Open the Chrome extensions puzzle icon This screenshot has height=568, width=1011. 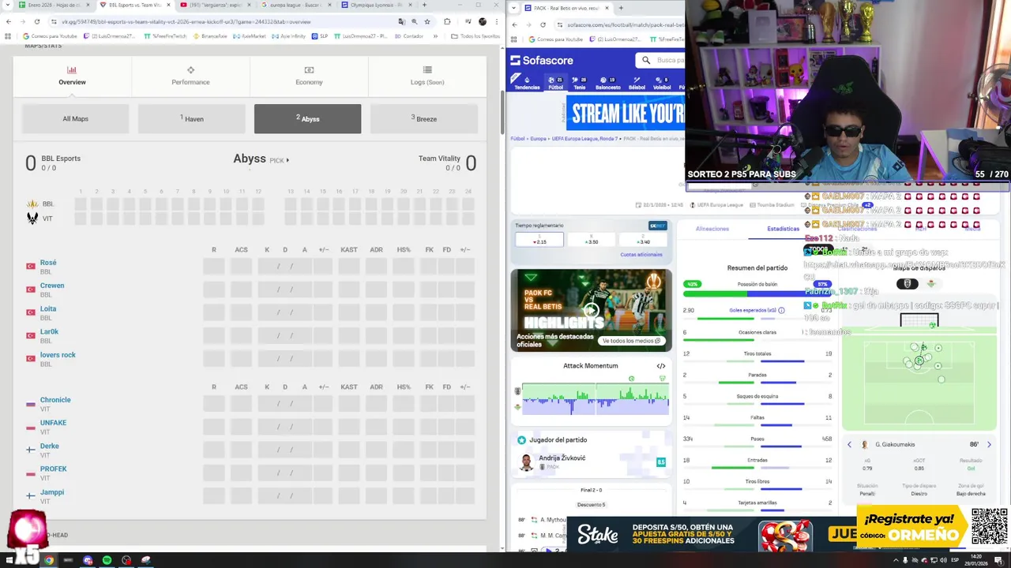pyautogui.click(x=448, y=22)
